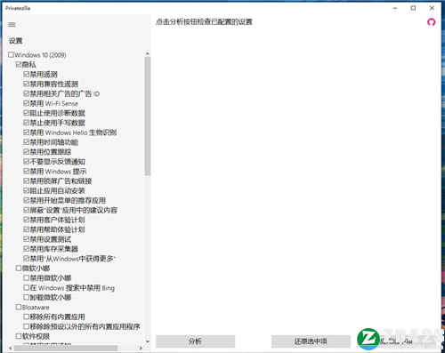This screenshot has width=445, height=353.
Task: Uncheck 禁用时间轴功能 option
Action: click(26, 142)
